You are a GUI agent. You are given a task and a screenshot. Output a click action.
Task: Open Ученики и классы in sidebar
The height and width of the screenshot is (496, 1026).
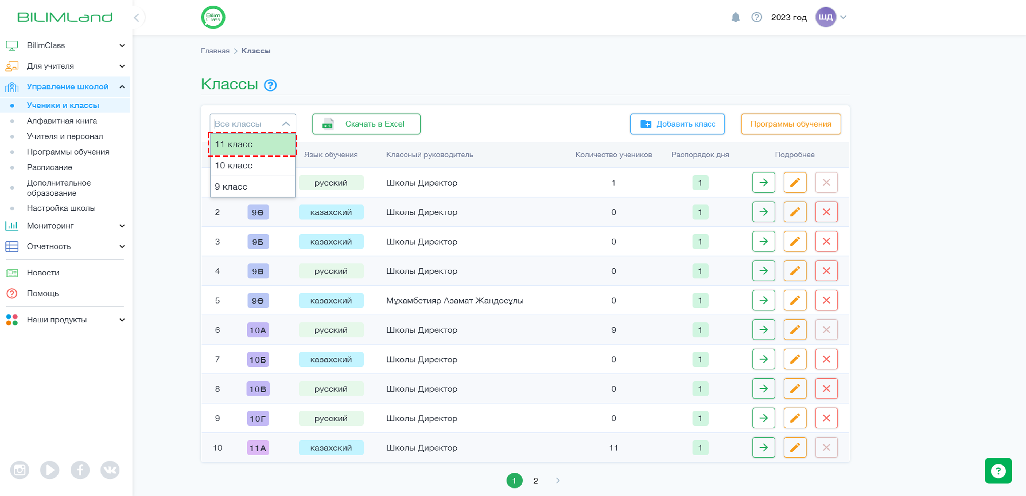63,105
